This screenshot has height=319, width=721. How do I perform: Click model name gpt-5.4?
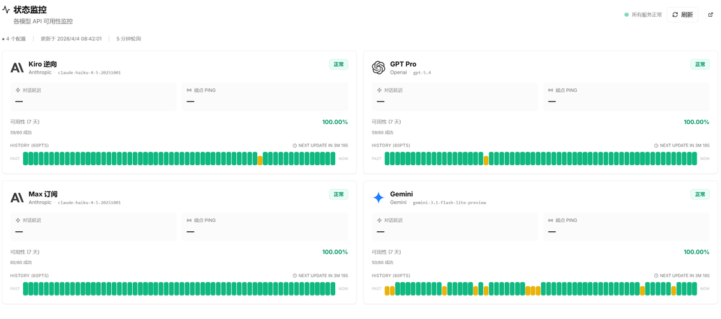click(x=422, y=73)
